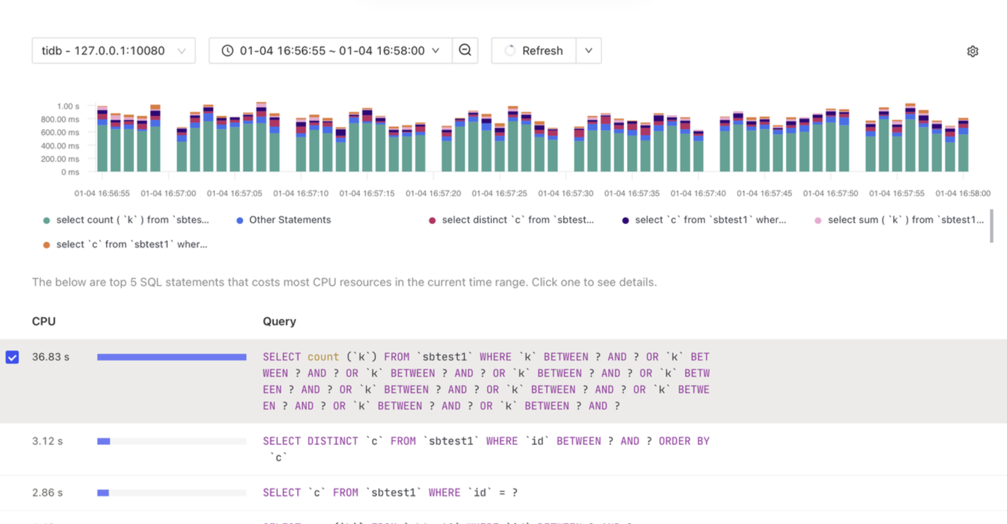Click the green legend dot for select count
Viewport: 1007px width, 524px height.
point(46,220)
